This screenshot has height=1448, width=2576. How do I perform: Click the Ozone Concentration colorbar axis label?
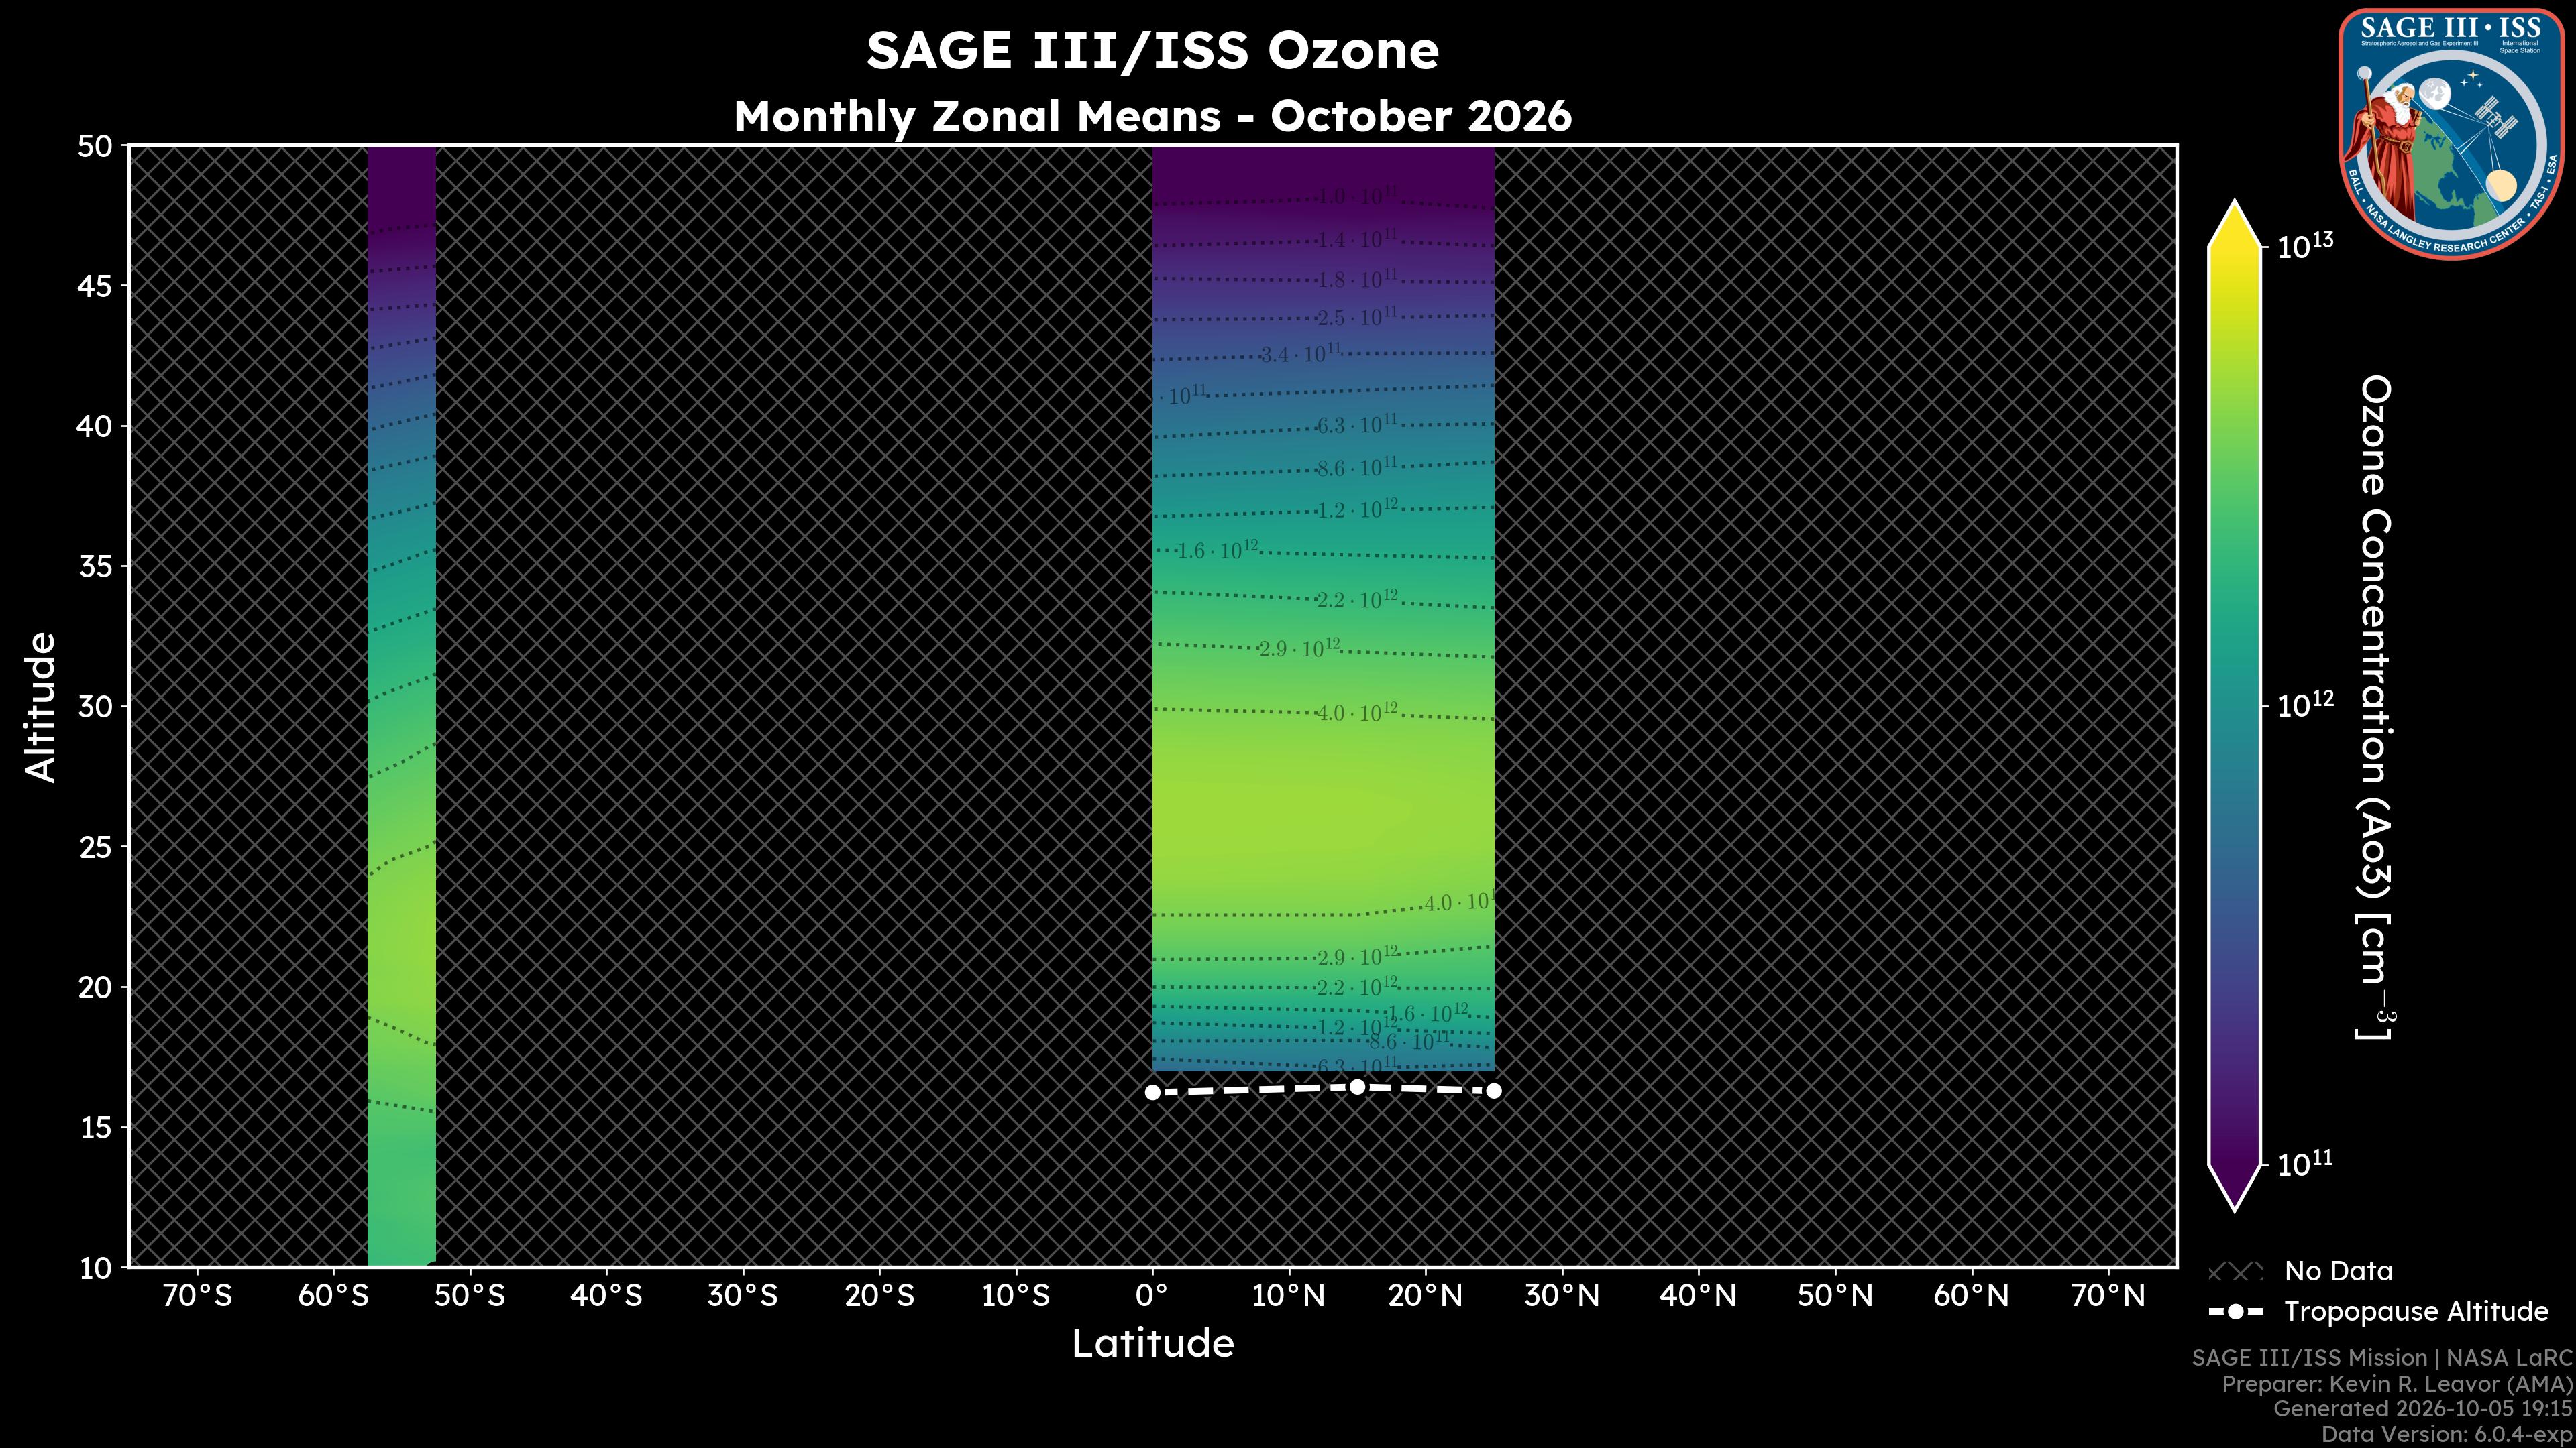(2376, 707)
